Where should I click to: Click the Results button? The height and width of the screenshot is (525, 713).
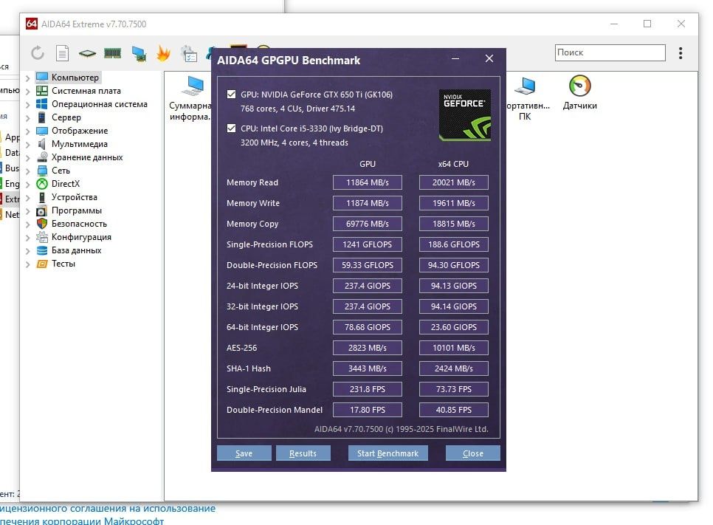(303, 453)
